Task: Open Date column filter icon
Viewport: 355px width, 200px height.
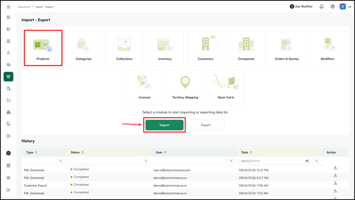Action: click(x=316, y=161)
